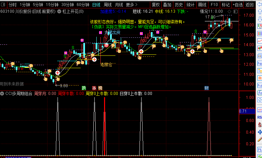The image size is (262, 158).
Task: Switch to the 15分钟 tab
Action: pos(52,5)
